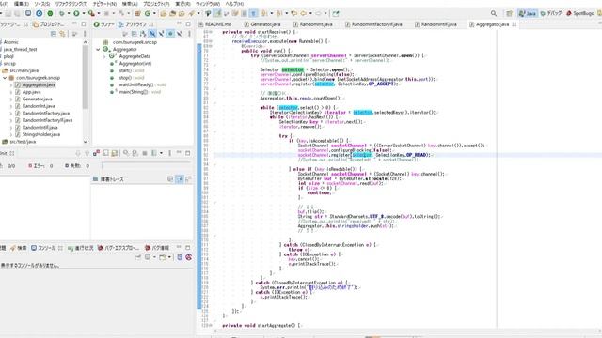Select the java_thread_test project

(21, 50)
